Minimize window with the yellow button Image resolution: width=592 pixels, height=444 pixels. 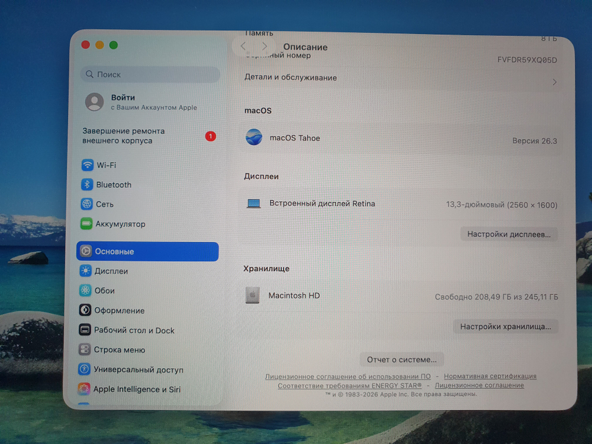(99, 45)
